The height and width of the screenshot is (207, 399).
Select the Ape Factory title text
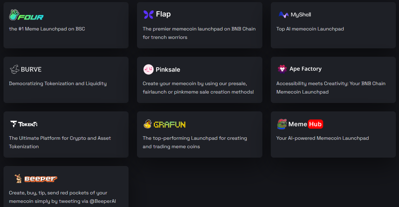(305, 69)
